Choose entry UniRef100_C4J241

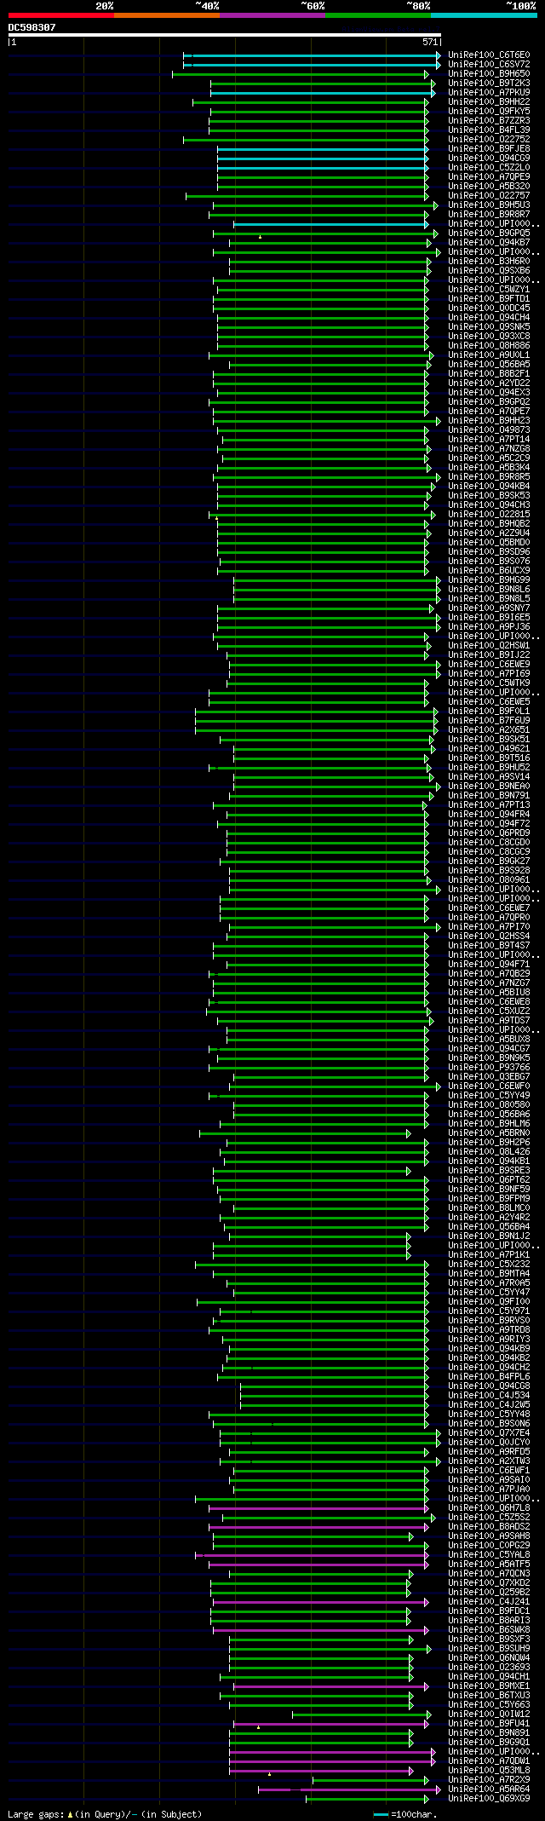tap(489, 1602)
